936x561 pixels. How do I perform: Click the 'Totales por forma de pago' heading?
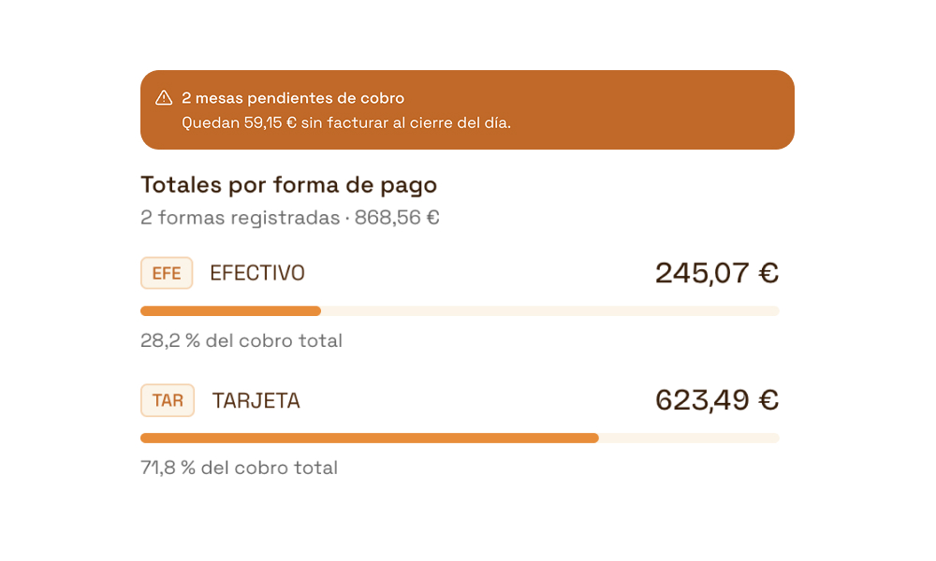289,185
